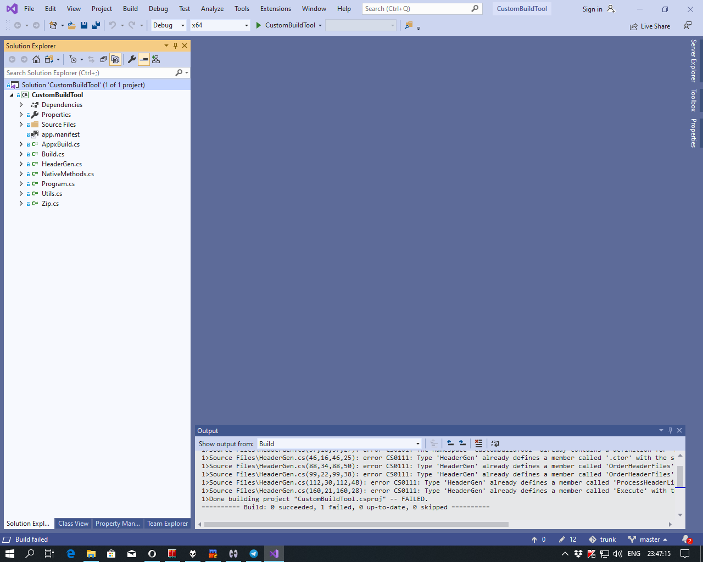Toggle word wrap in the Output window
Viewport: 703px width, 562px height.
click(495, 443)
